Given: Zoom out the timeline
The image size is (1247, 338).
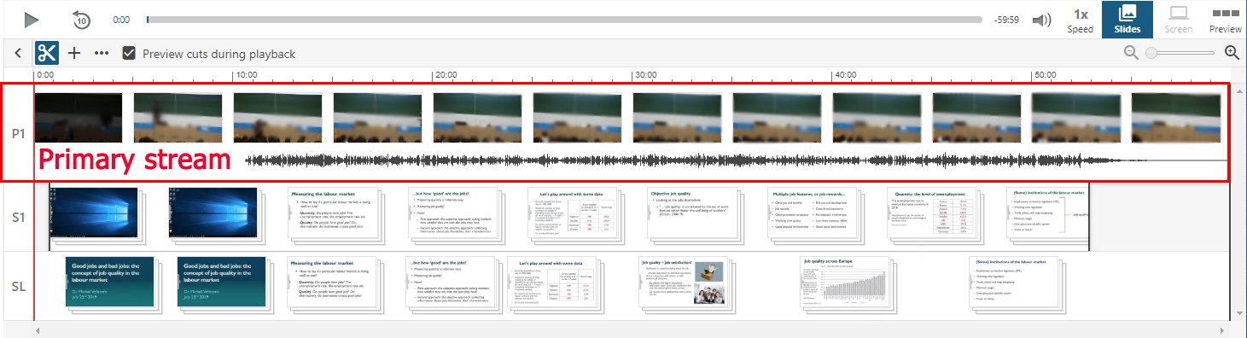Looking at the screenshot, I should pos(1131,53).
